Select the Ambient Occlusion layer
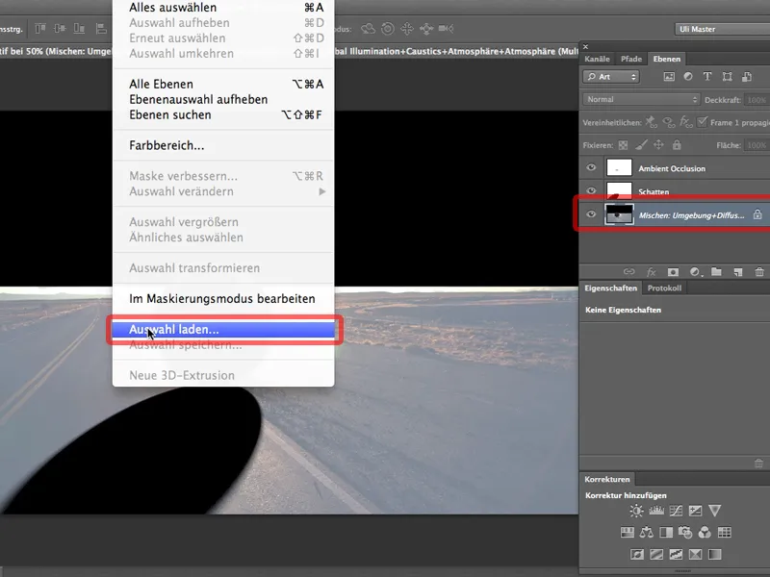This screenshot has width=770, height=577. tap(675, 167)
